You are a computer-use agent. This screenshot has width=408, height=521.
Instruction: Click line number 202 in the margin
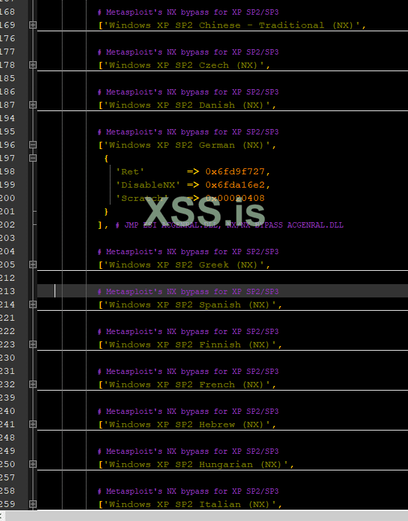click(x=7, y=225)
